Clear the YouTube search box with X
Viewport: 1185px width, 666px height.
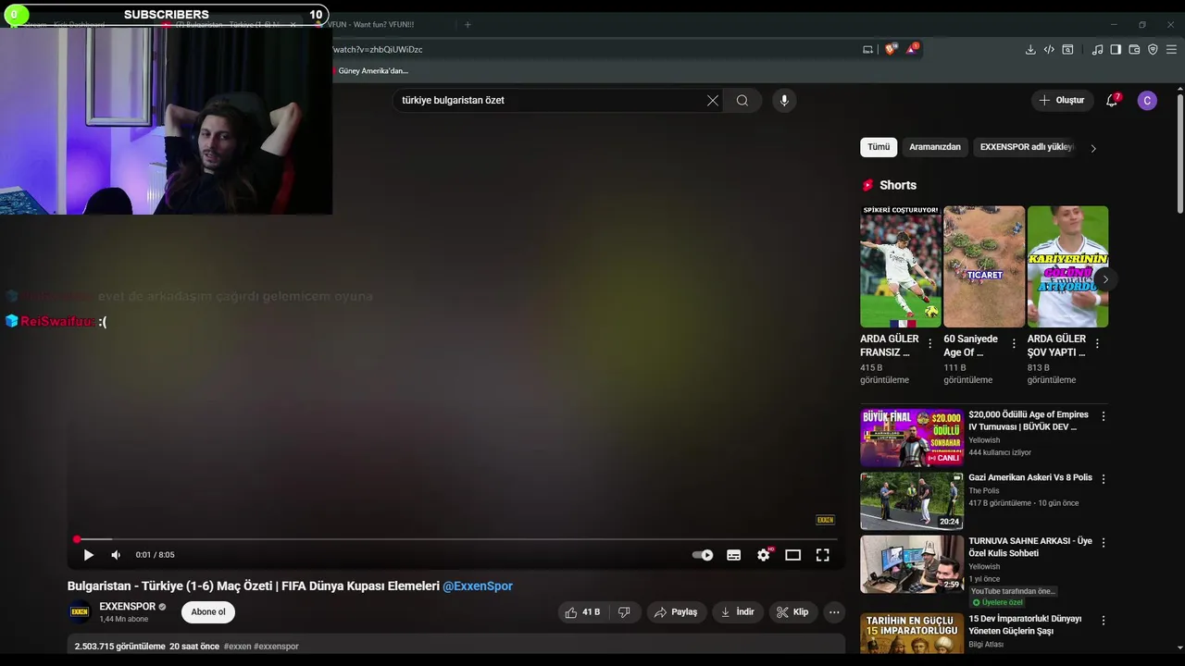click(713, 101)
